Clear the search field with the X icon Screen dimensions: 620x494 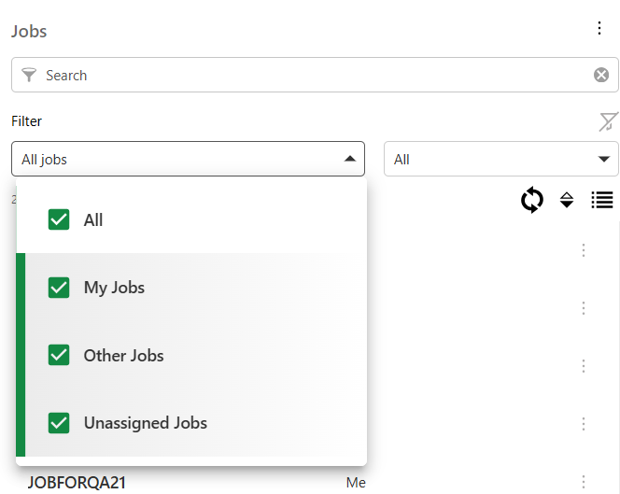[601, 75]
